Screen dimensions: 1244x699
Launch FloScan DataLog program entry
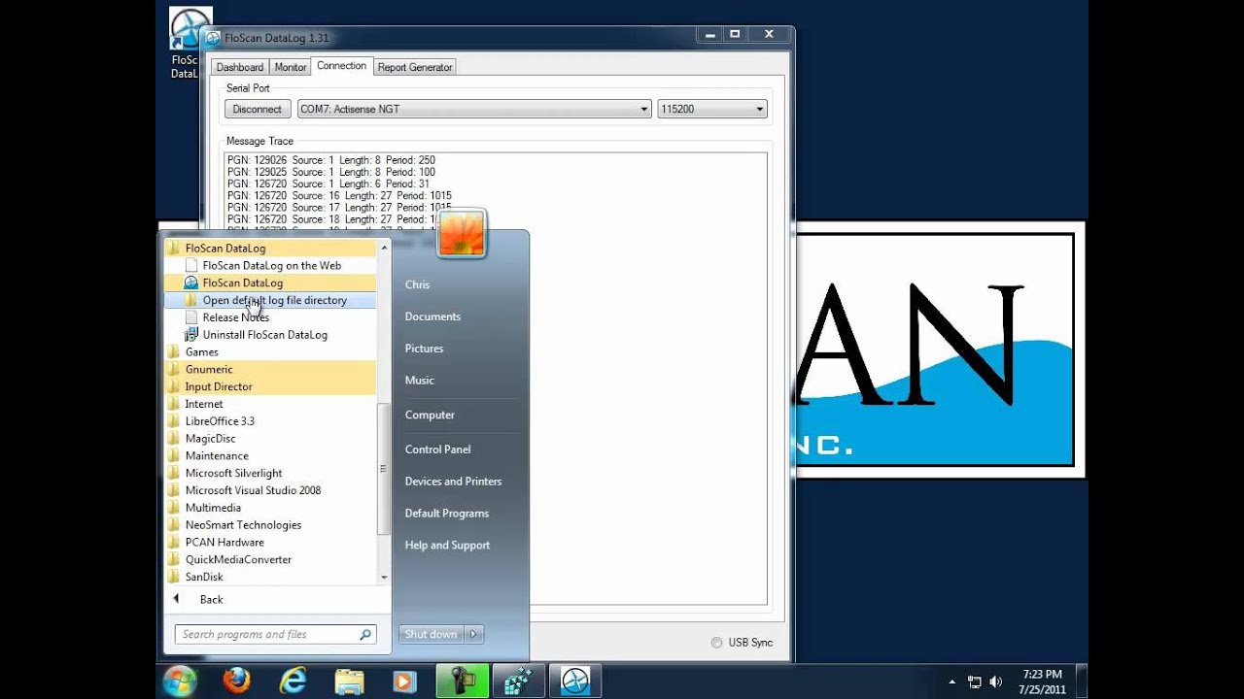tap(270, 283)
